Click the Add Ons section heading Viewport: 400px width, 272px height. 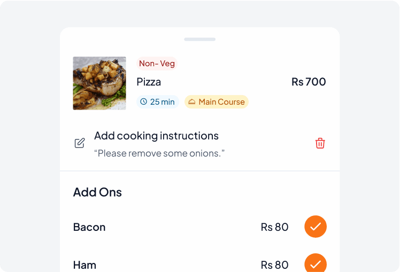point(97,192)
